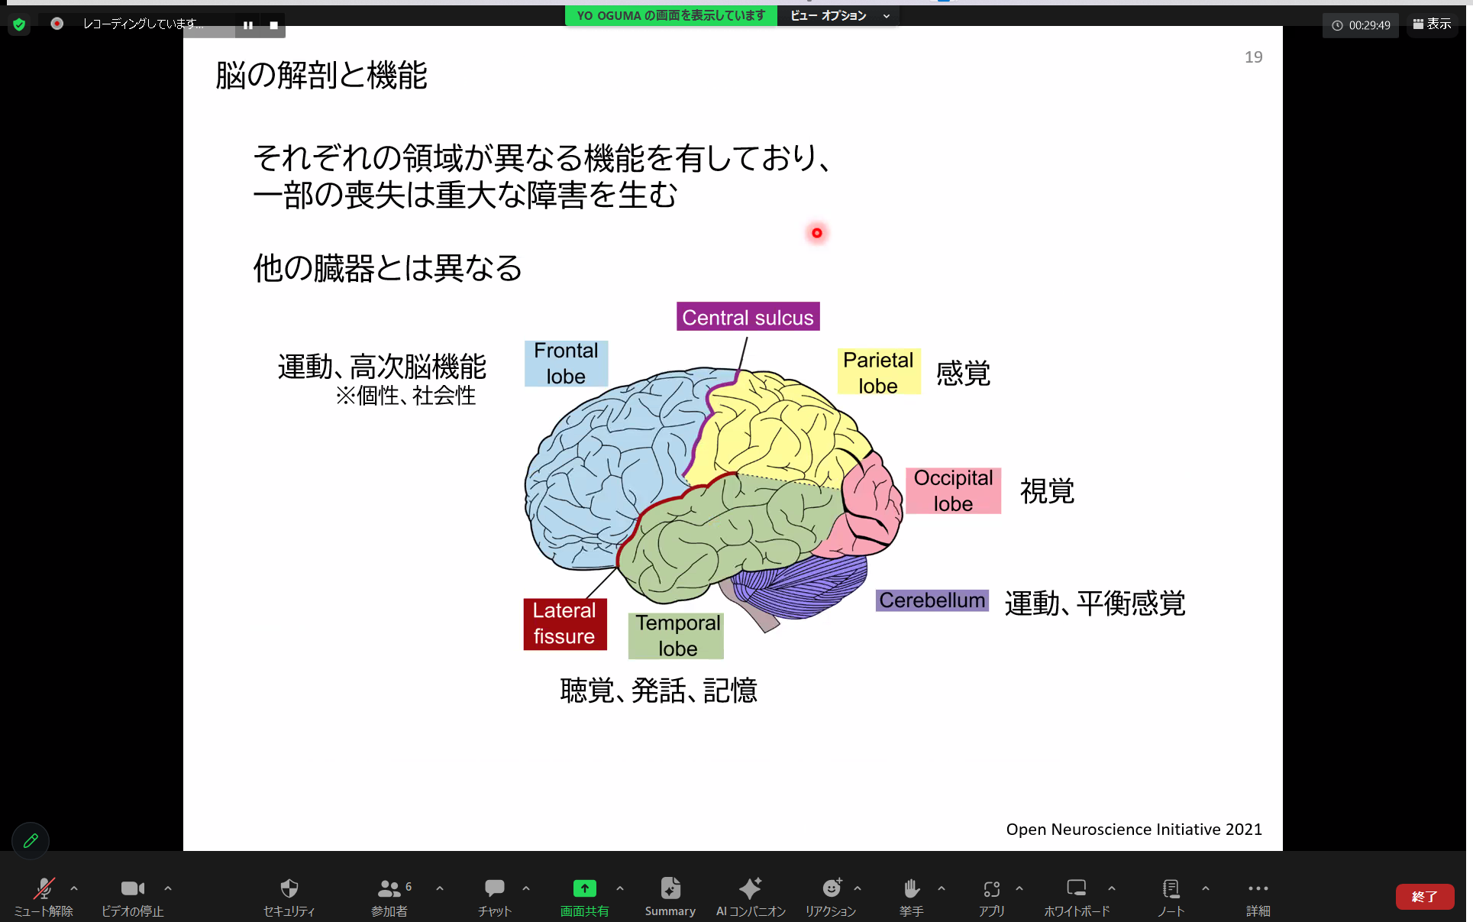Click the View layout button top right
This screenshot has width=1473, height=922.
pos(1432,24)
